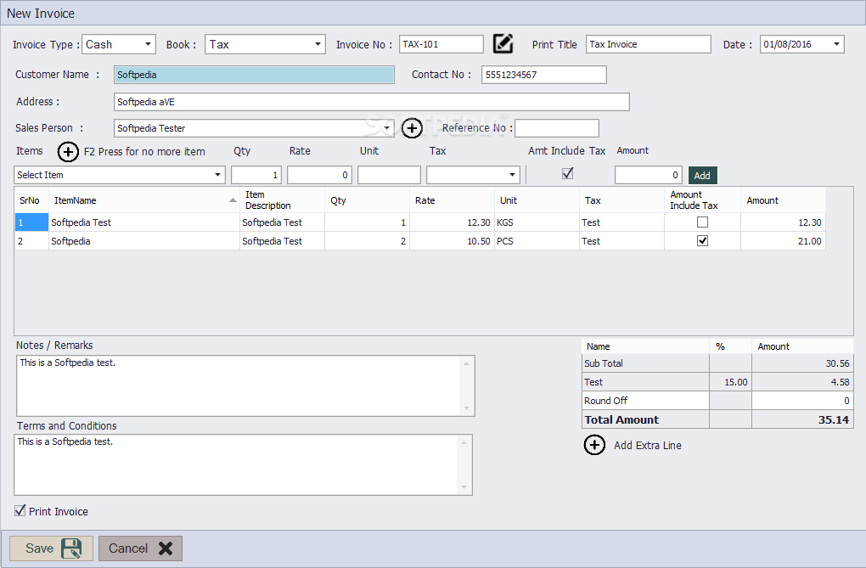Check Amount Include Tax for Softpedia Test row

(702, 222)
